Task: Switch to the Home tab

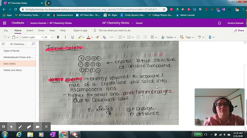Action: coord(18,30)
